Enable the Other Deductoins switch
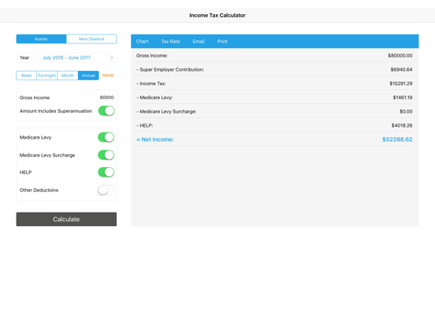This screenshot has width=435, height=326. click(106, 191)
